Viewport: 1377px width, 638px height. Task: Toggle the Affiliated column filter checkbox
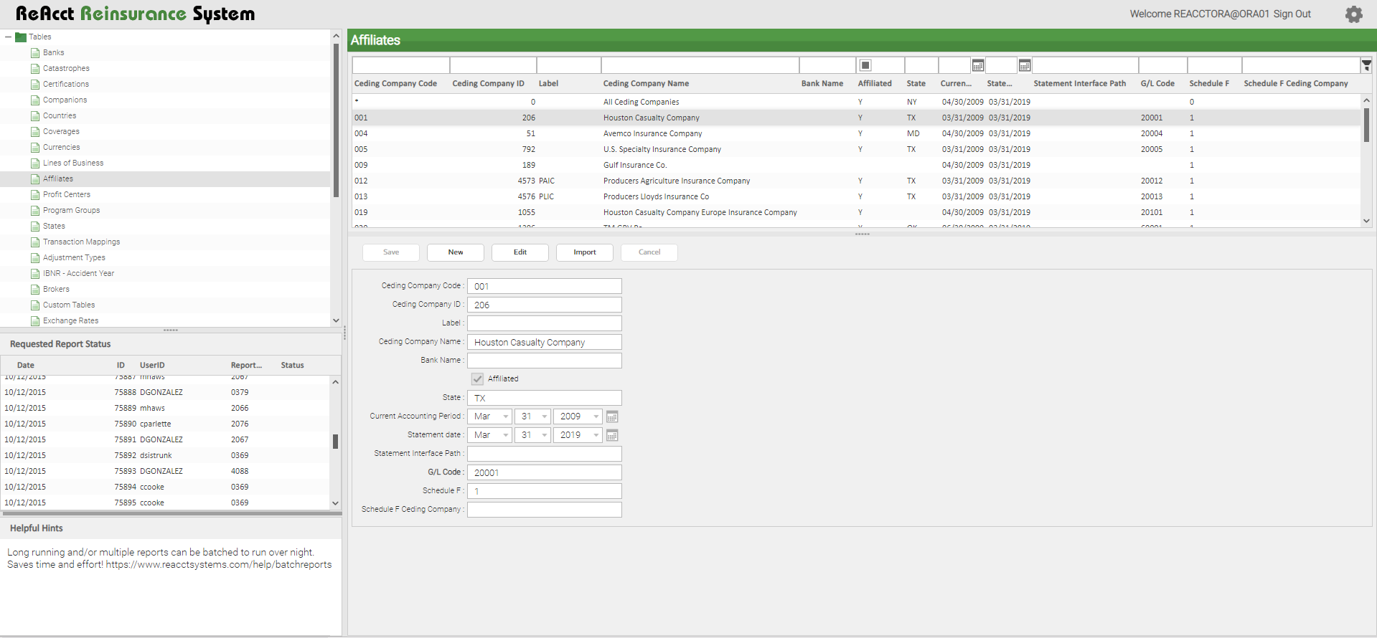click(865, 65)
